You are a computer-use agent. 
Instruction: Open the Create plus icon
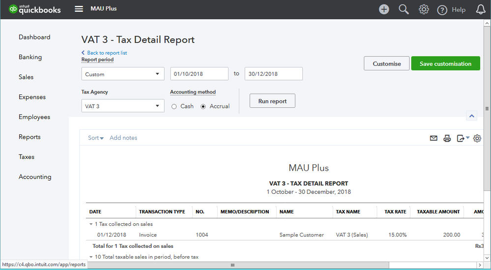[x=384, y=9]
